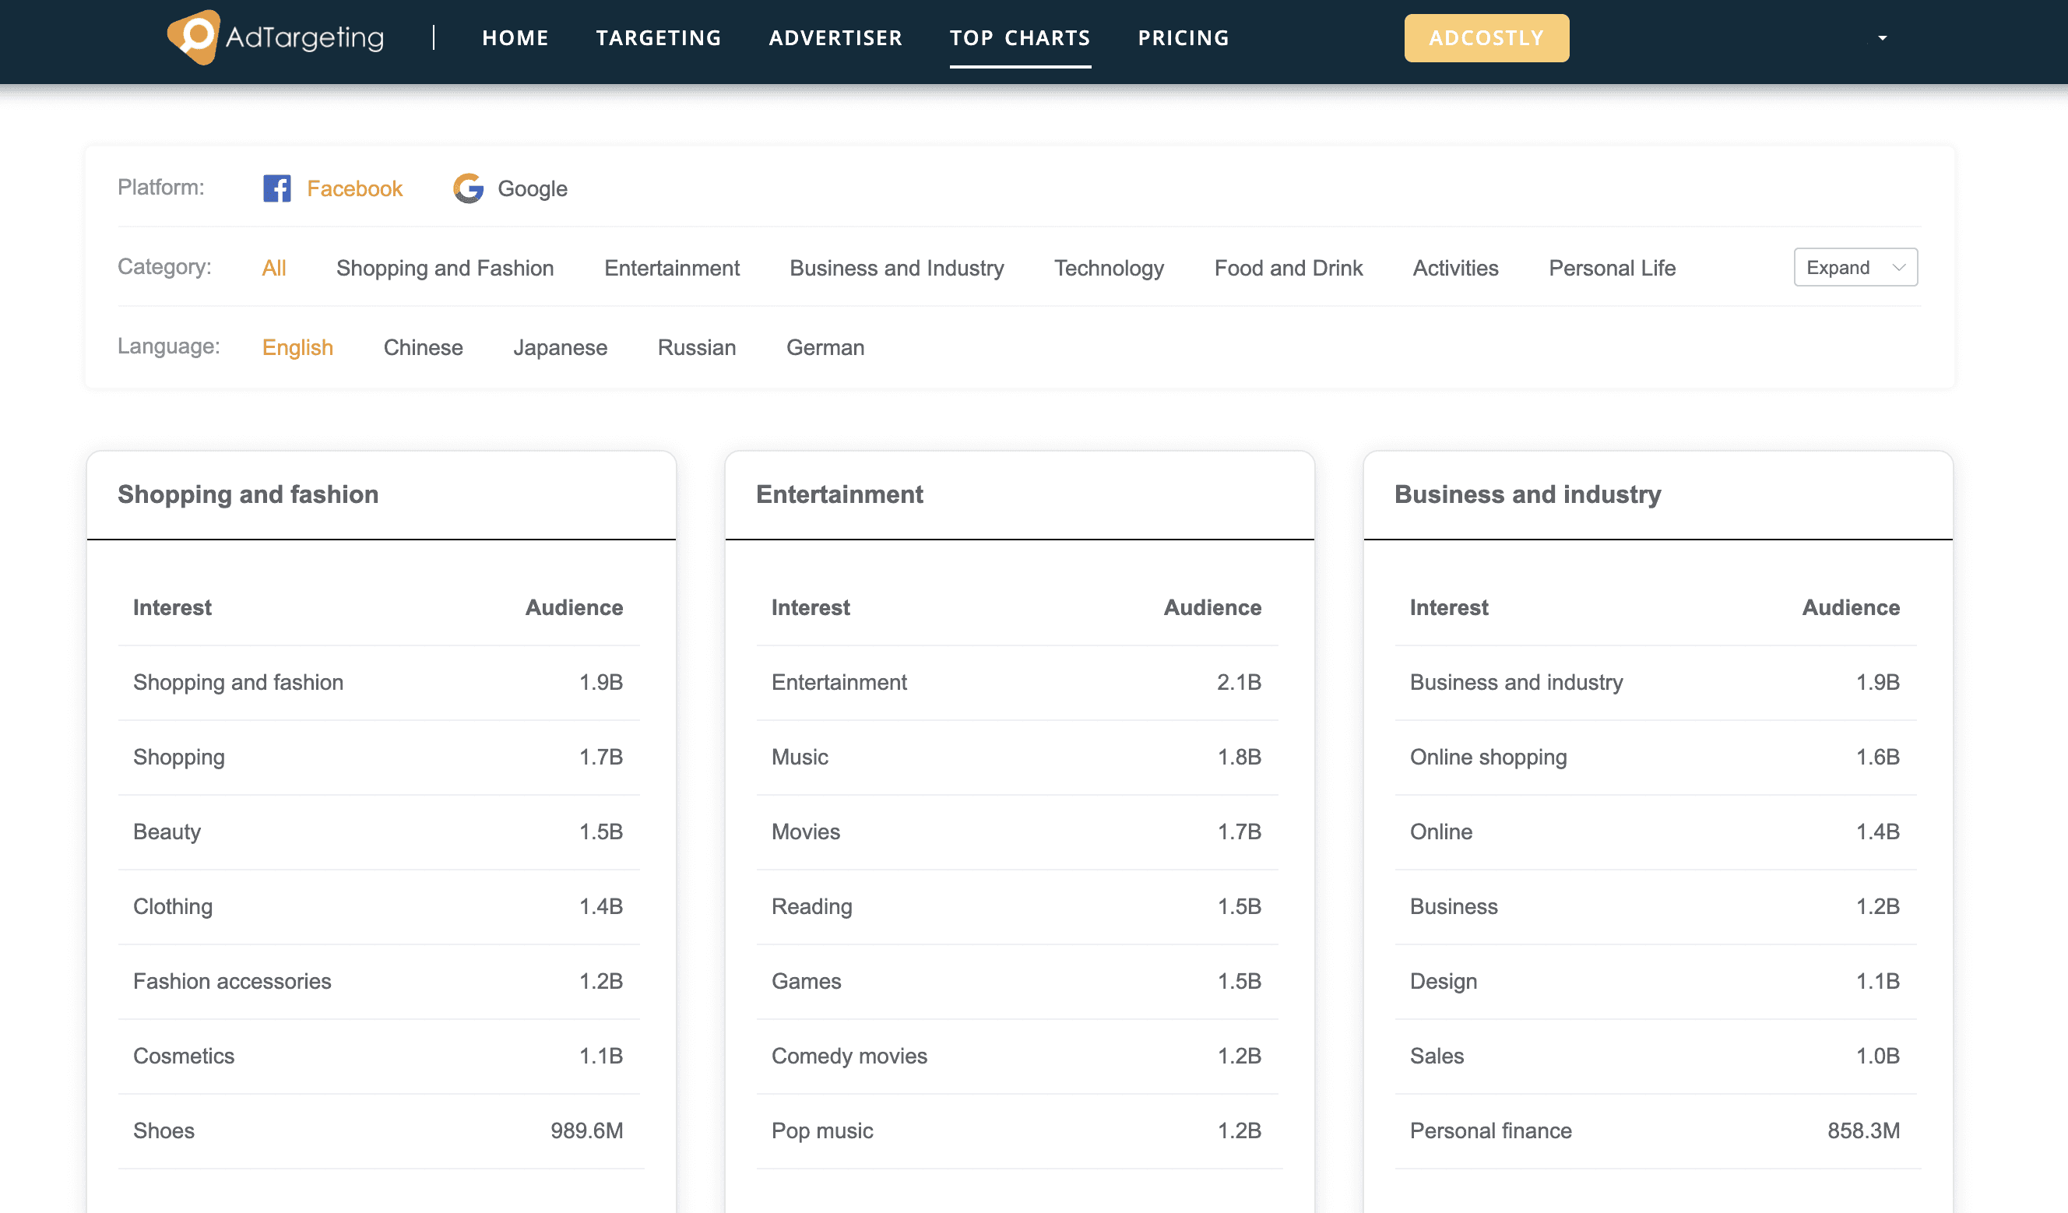Click the Cosmetics interest row

[379, 1056]
